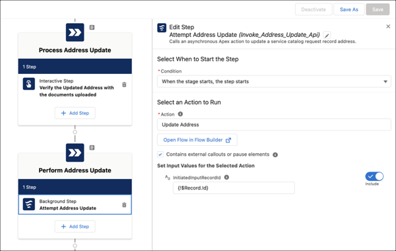The width and height of the screenshot is (396, 251).
Task: Click the Perform Address Update stage icon
Action: 75,153
